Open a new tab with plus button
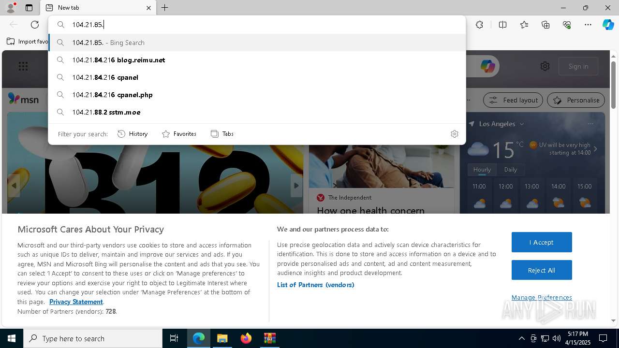 coord(165,8)
